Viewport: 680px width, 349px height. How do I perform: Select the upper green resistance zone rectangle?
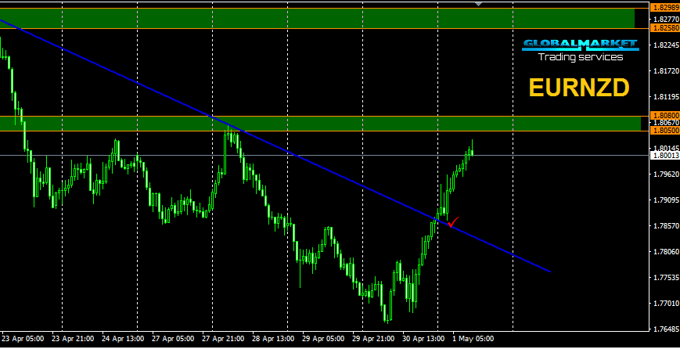pyautogui.click(x=317, y=18)
